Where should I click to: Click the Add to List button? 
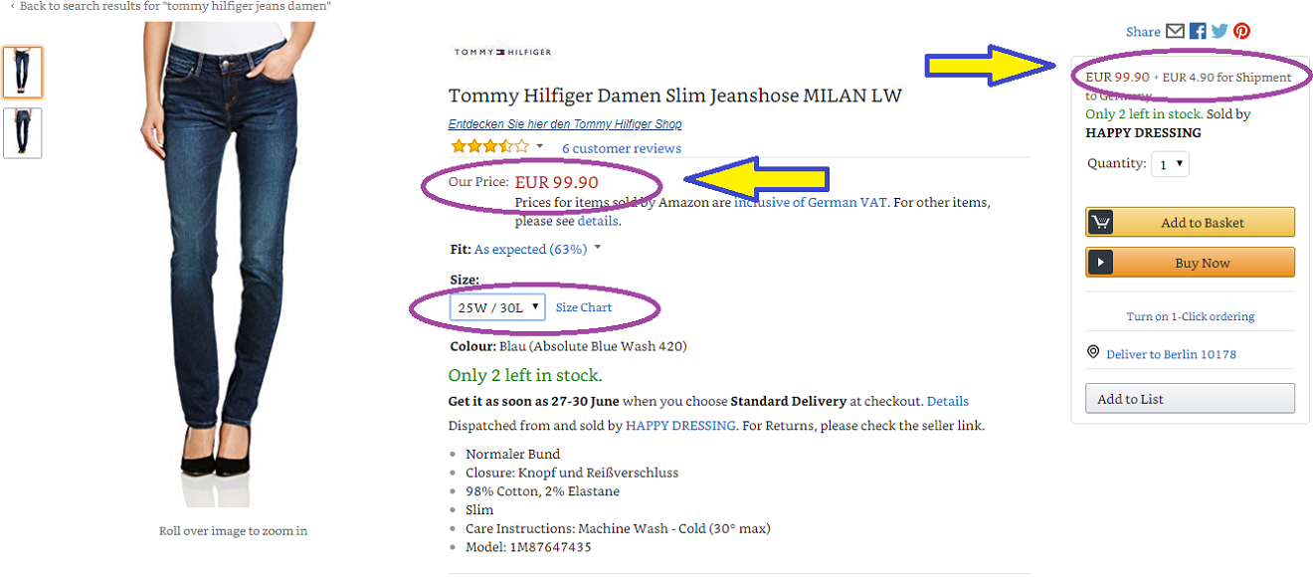1190,399
